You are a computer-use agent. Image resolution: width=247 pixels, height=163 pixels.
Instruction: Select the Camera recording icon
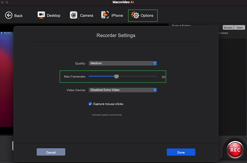(73, 15)
